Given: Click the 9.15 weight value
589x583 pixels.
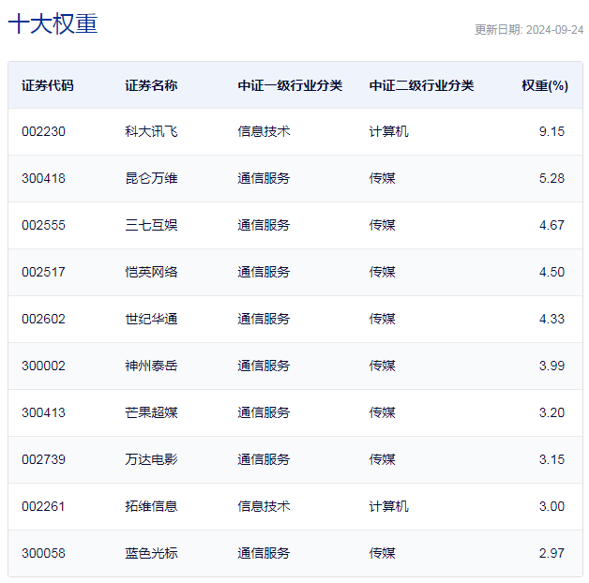Looking at the screenshot, I should (551, 131).
